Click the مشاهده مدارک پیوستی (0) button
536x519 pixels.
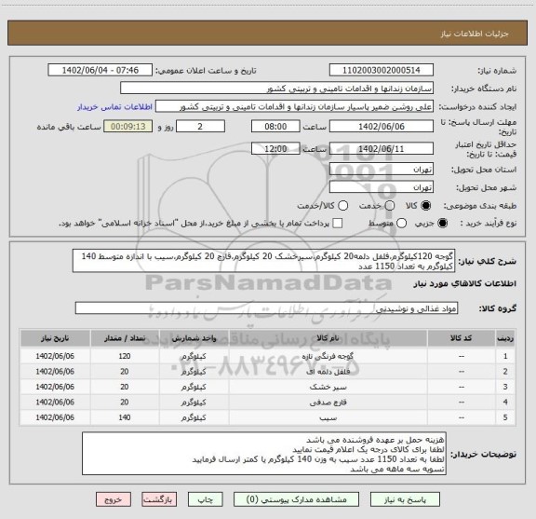[296, 499]
